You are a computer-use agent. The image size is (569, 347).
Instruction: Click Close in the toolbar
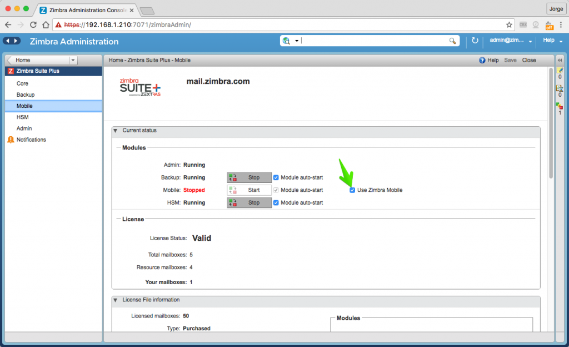(529, 60)
